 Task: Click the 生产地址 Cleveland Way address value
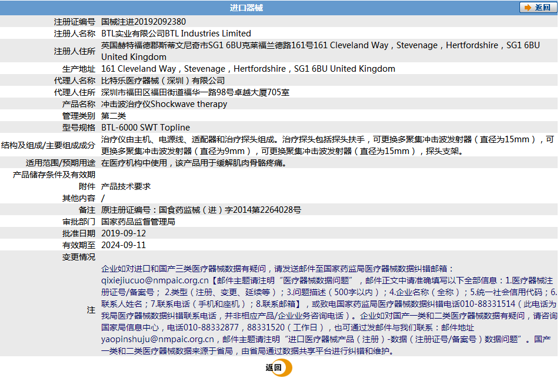point(248,69)
